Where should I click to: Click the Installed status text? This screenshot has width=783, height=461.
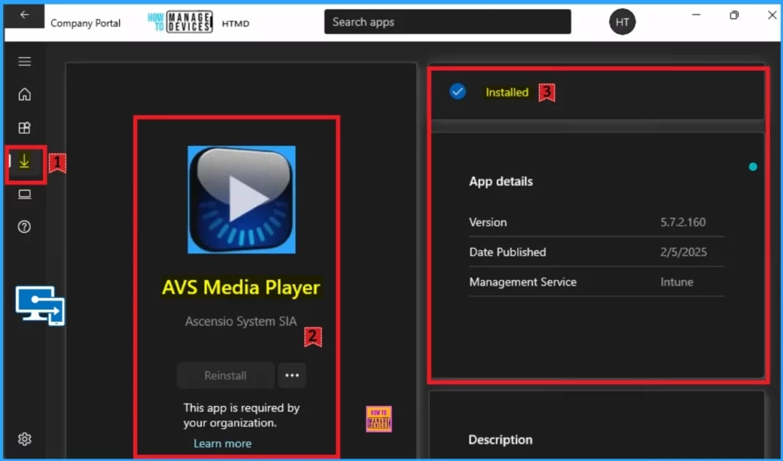coord(507,92)
